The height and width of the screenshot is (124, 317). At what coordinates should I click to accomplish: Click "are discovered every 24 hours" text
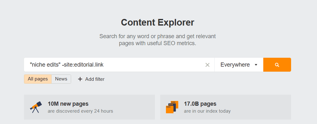[x=80, y=111]
